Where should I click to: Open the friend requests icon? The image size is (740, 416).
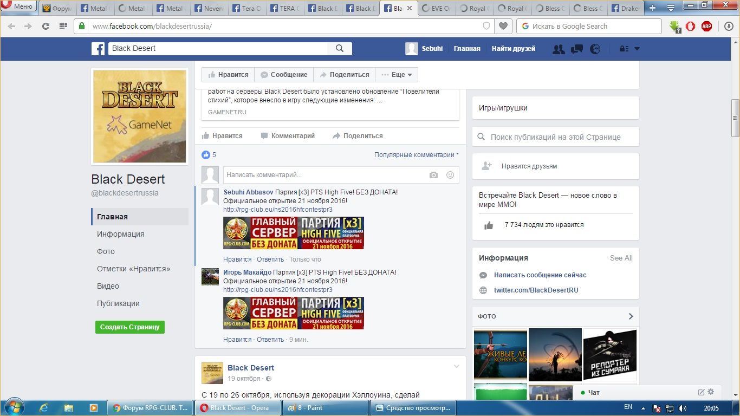(559, 49)
